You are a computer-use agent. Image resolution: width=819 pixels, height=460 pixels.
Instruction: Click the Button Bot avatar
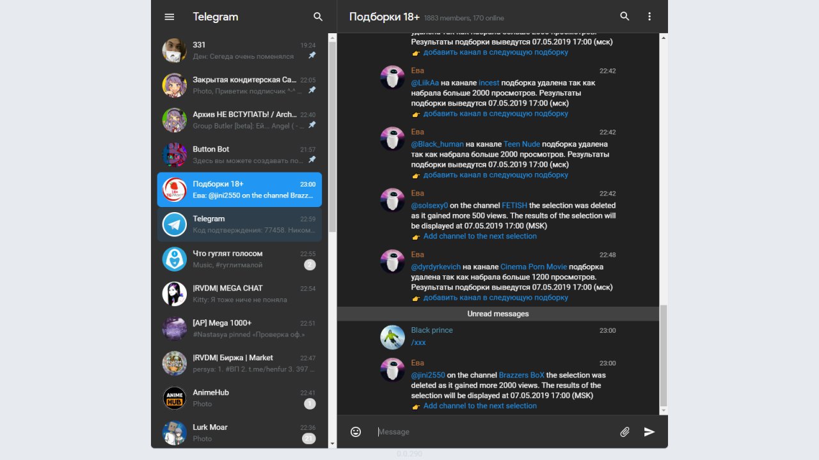point(175,155)
